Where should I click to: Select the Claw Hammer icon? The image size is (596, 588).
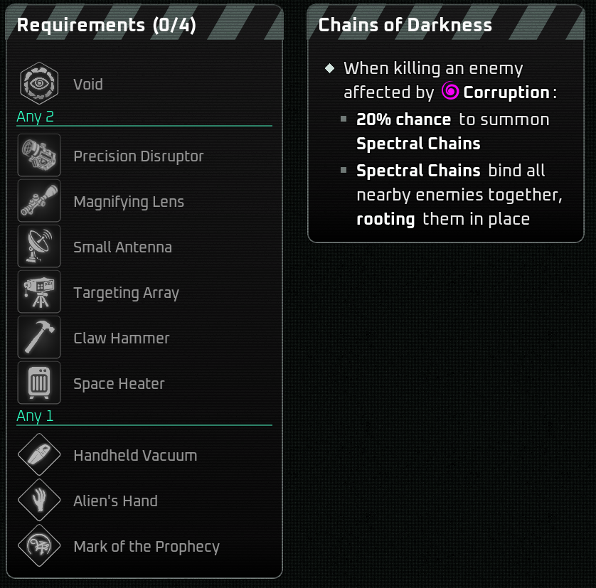(x=39, y=338)
